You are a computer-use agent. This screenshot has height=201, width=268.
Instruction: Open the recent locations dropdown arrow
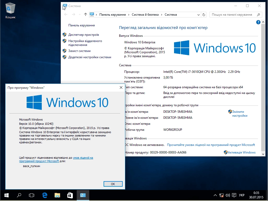point(80,15)
